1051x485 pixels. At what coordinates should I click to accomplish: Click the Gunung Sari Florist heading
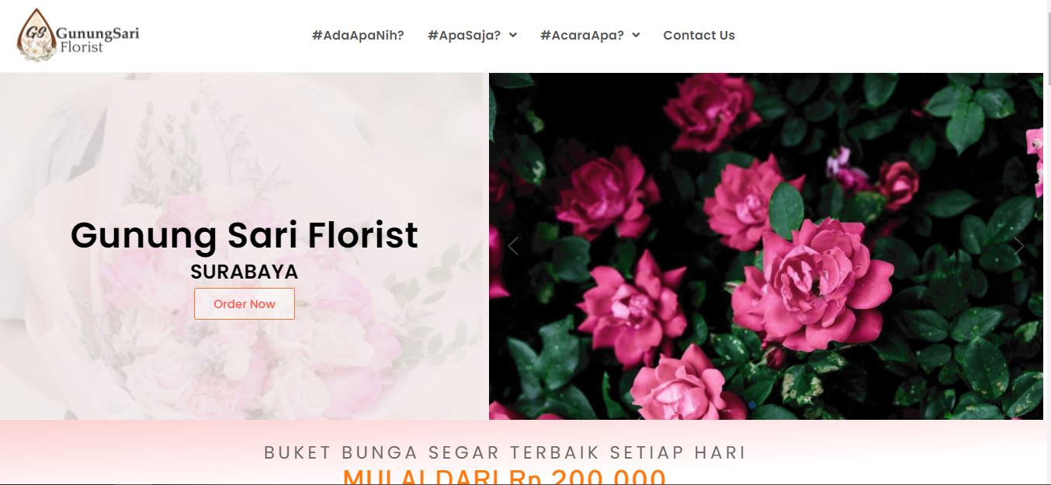[245, 235]
